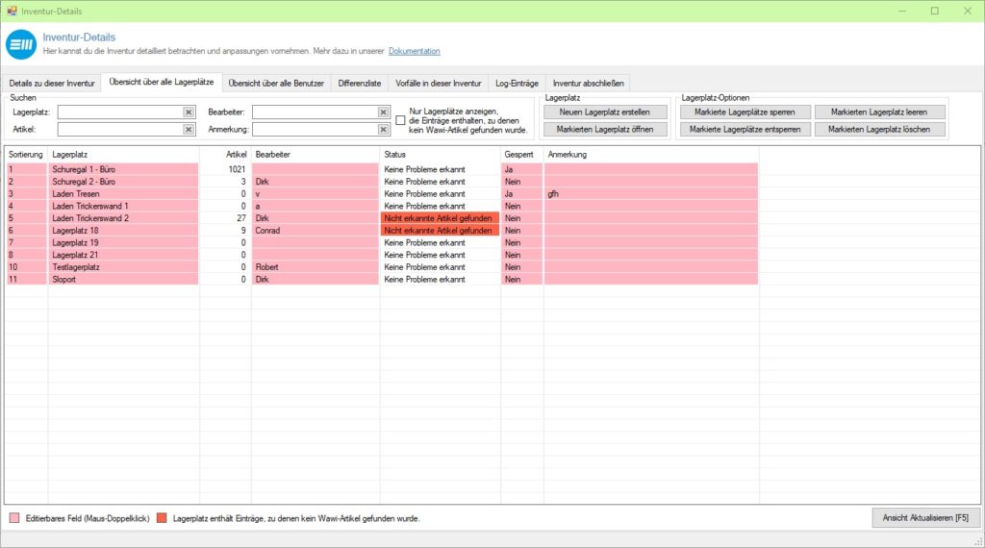
Task: Click the window title bar app icon
Action: coord(12,11)
